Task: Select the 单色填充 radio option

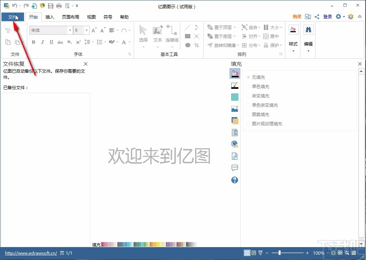Action: [x=248, y=87]
